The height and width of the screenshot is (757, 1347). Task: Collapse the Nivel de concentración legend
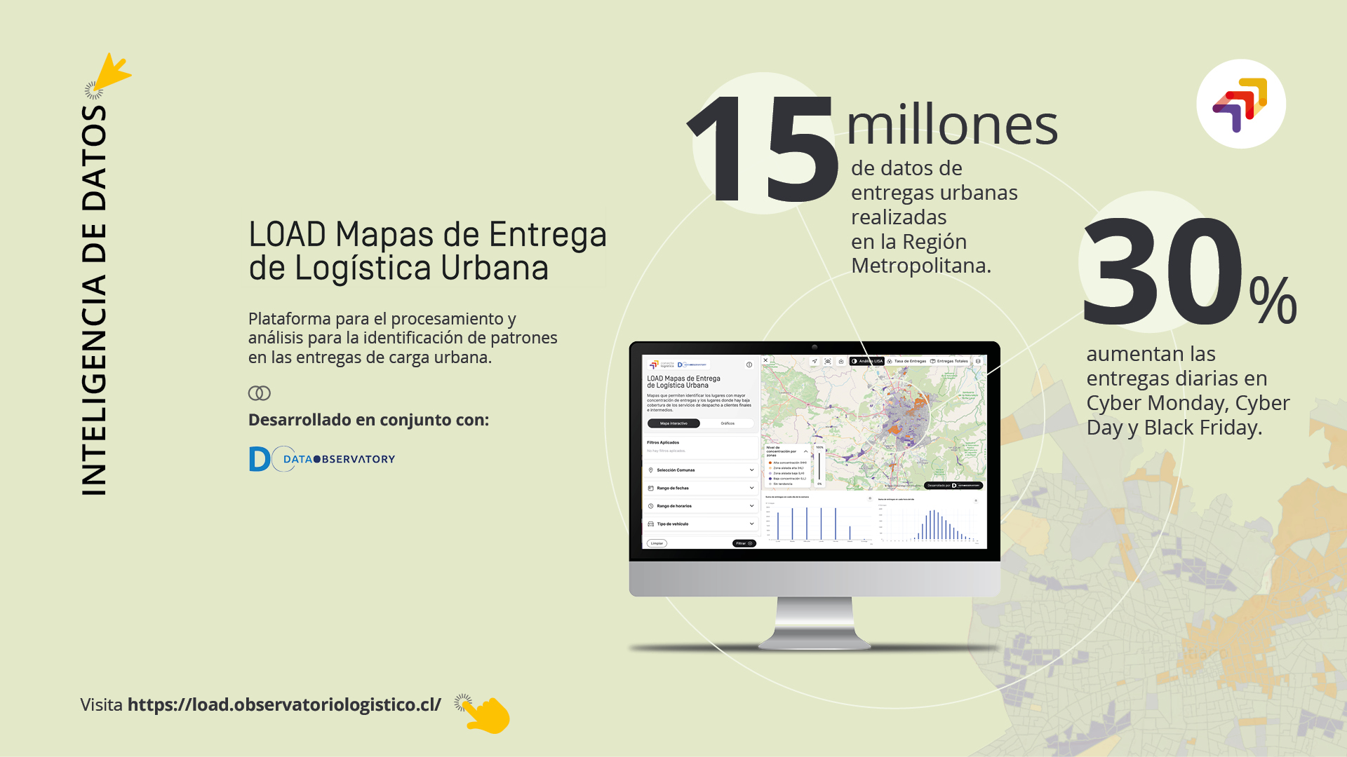coord(805,451)
